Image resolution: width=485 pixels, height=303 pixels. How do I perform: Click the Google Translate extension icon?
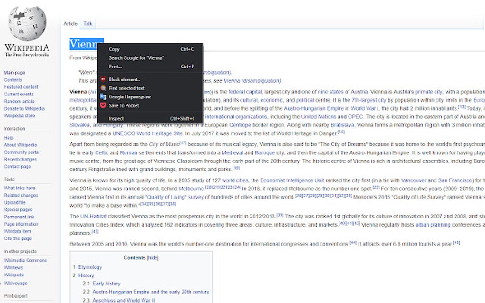pos(103,97)
